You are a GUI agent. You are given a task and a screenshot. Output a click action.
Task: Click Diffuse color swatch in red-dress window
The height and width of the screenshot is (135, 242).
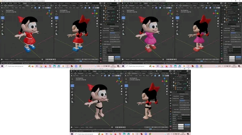coord(111,57)
